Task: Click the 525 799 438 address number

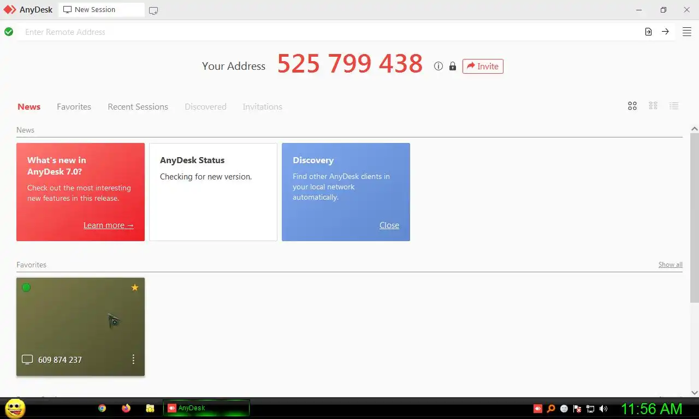Action: tap(350, 64)
